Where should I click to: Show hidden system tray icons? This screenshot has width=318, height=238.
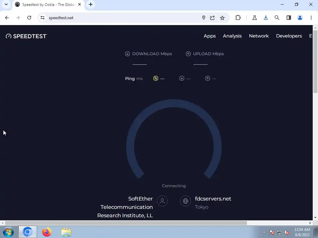(x=264, y=232)
